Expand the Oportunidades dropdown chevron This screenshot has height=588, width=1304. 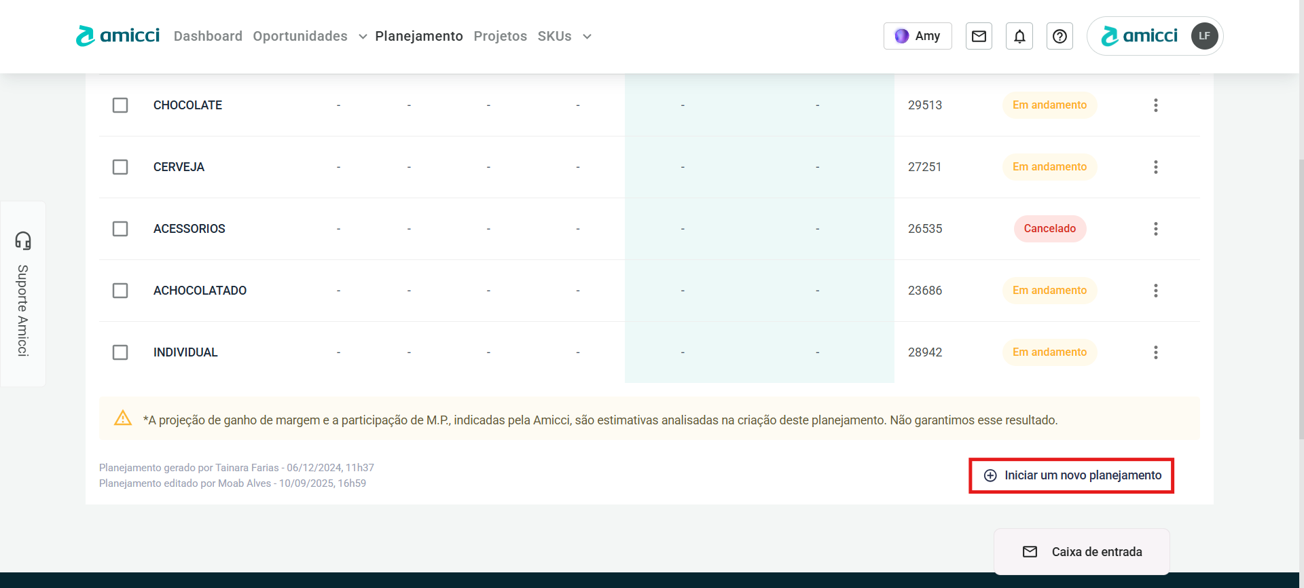(x=363, y=37)
